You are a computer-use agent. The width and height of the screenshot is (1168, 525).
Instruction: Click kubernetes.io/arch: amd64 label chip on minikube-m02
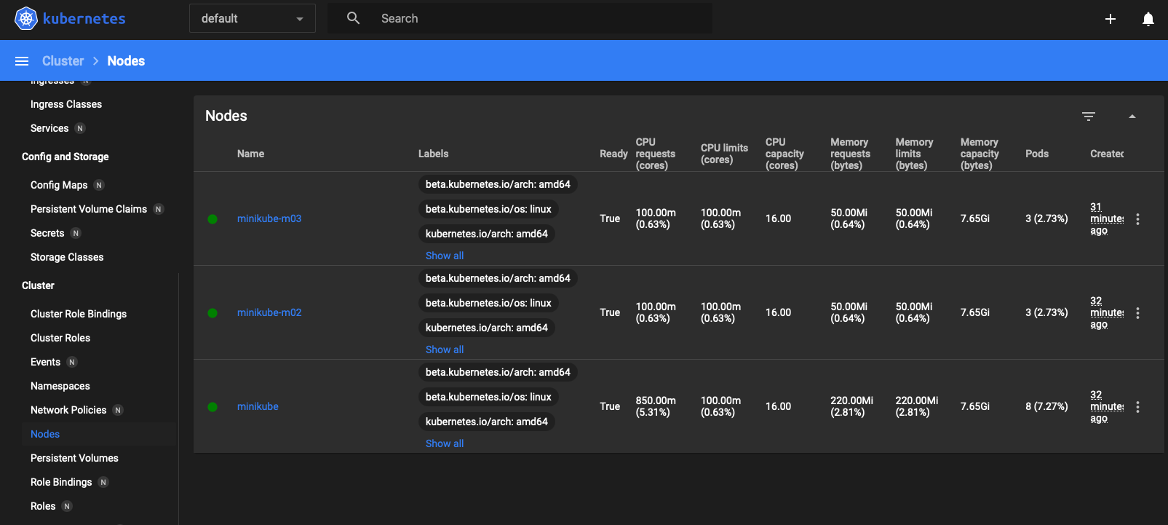[x=487, y=328]
